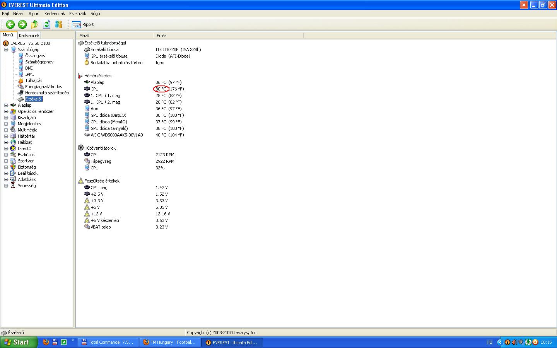Switch to Total Commander taskbar button
Viewport: 557px width, 348px height.
[108, 342]
